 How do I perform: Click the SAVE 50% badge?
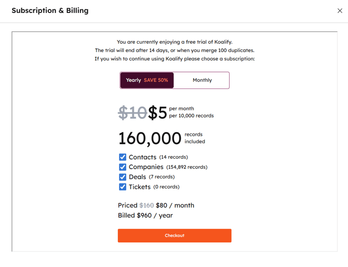click(x=156, y=80)
